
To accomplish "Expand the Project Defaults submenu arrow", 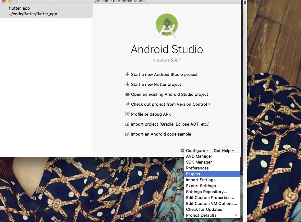I will [236, 215].
